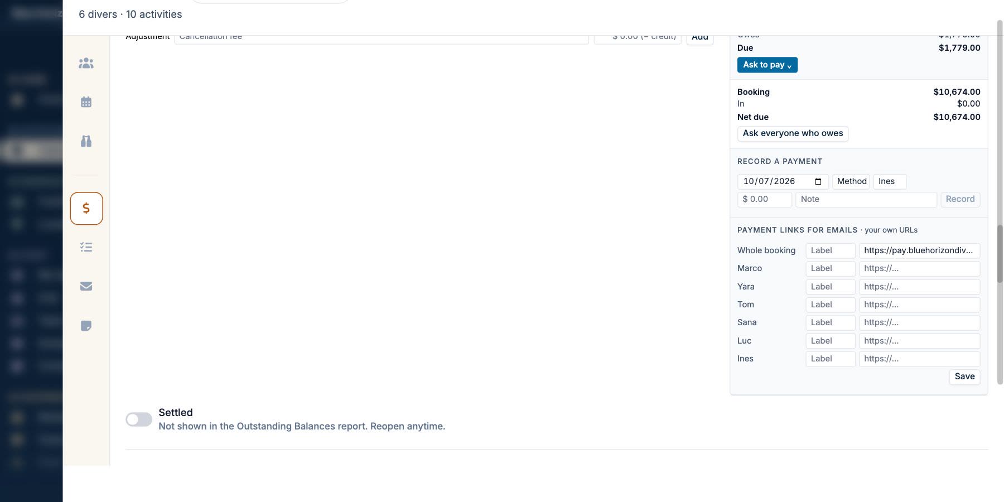This screenshot has height=502, width=1004.
Task: Click Tom's Label field
Action: (x=831, y=305)
